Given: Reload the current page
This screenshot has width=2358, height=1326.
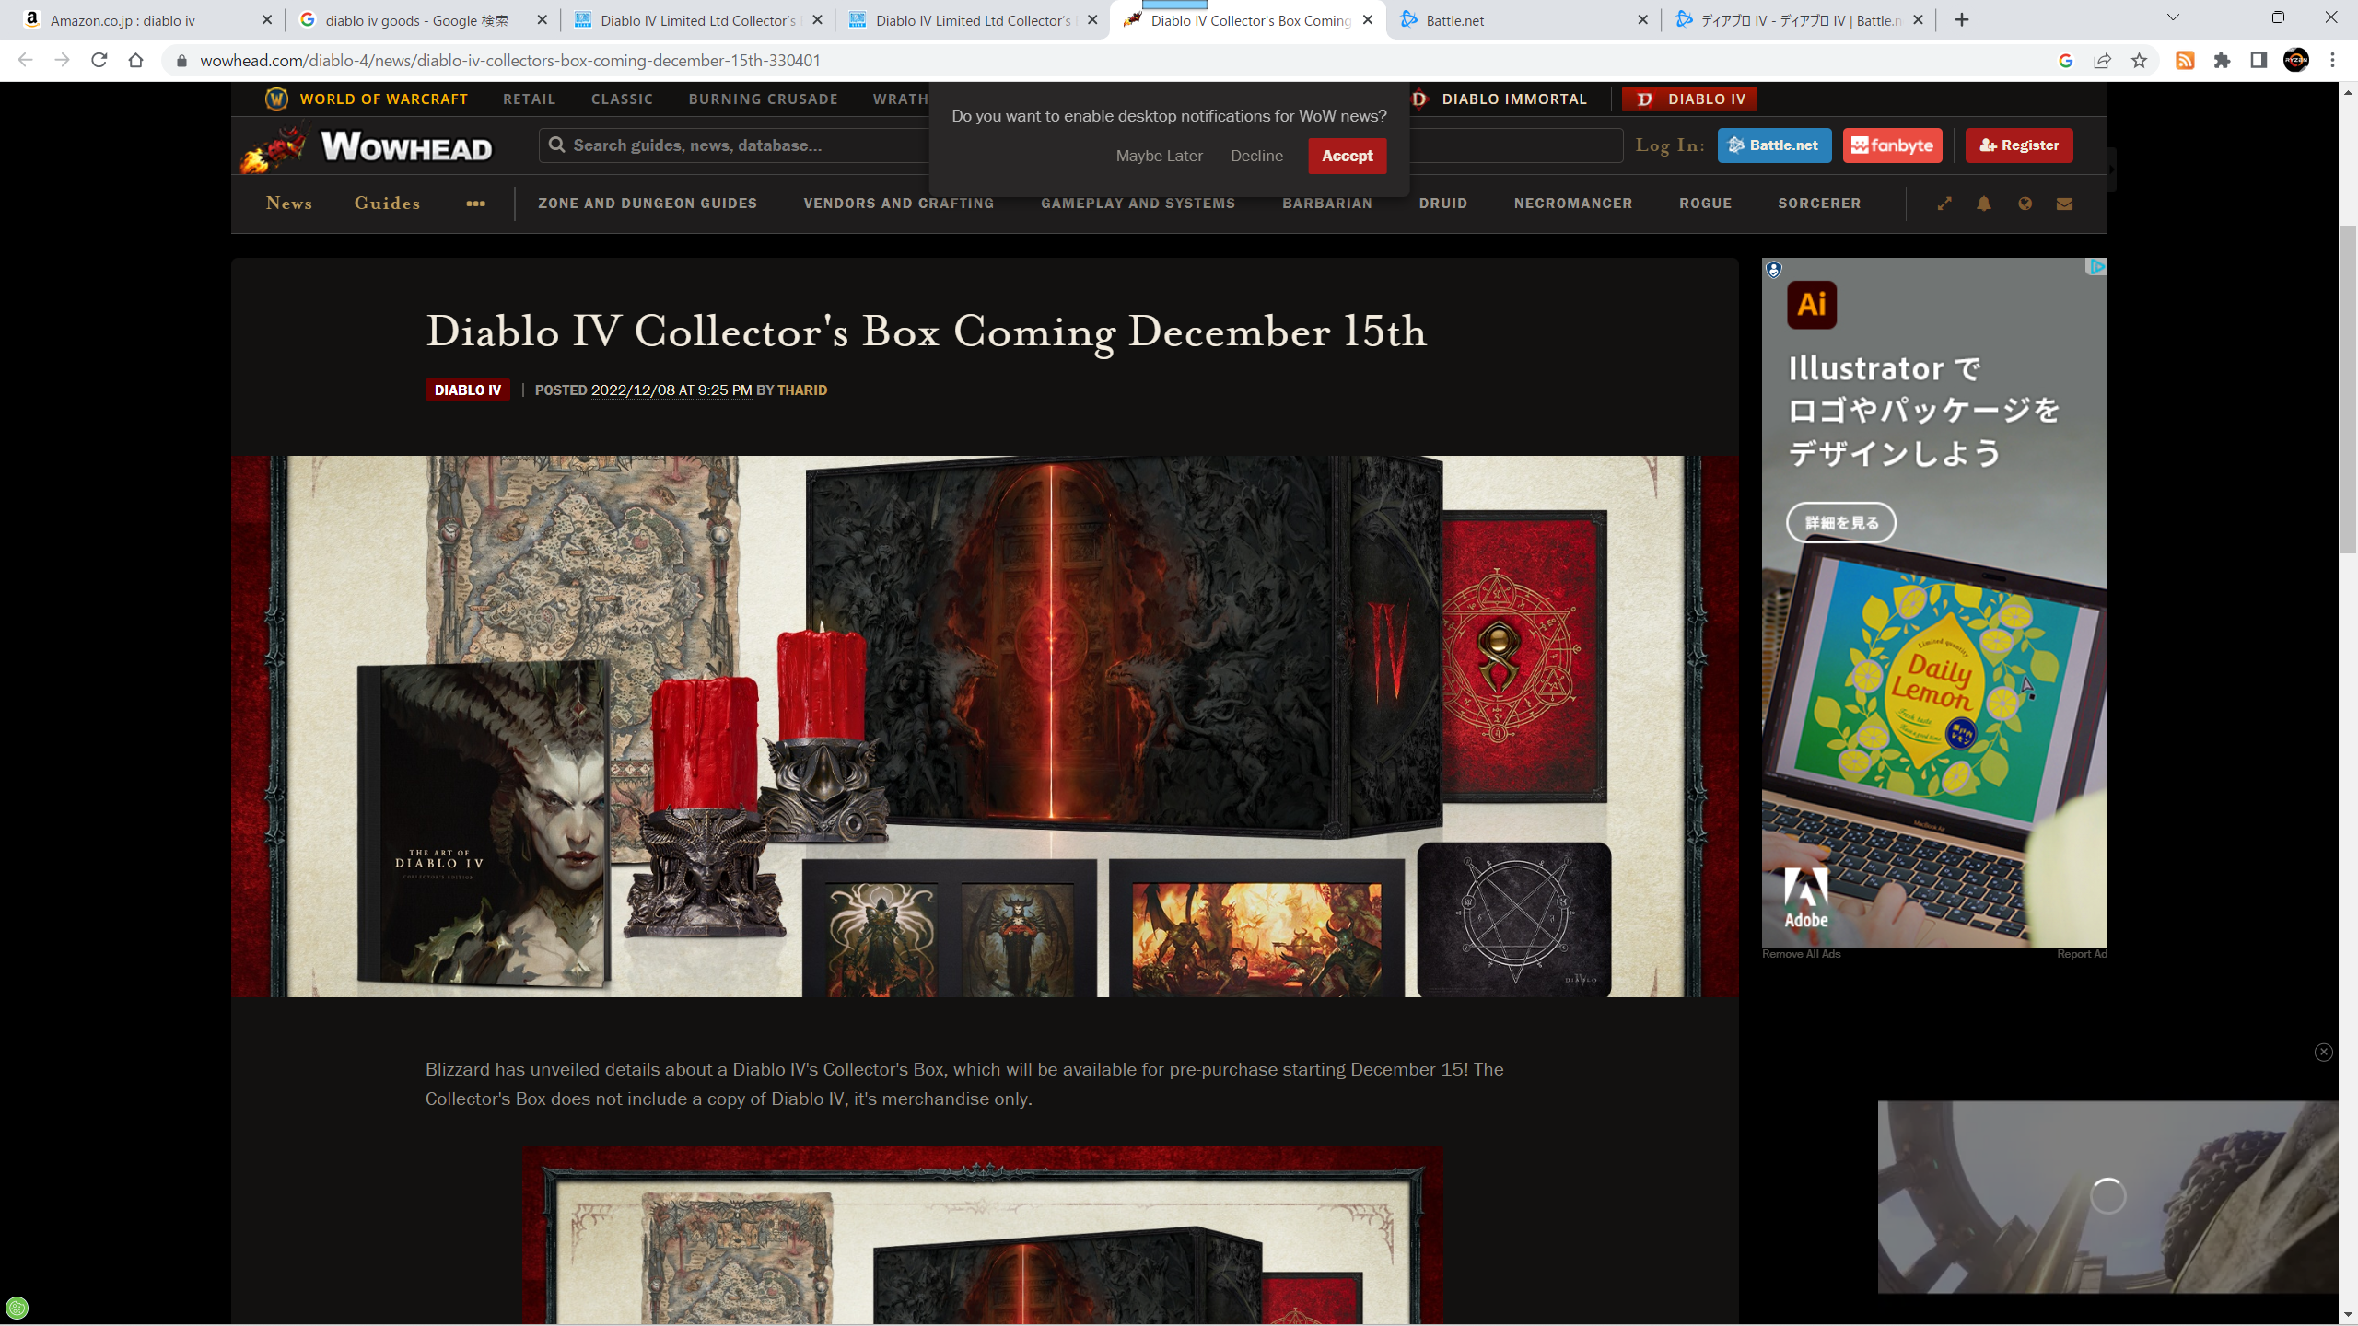Looking at the screenshot, I should click(99, 61).
